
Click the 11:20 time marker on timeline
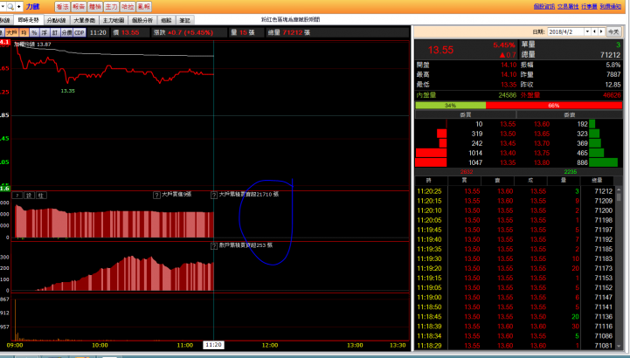tap(213, 345)
